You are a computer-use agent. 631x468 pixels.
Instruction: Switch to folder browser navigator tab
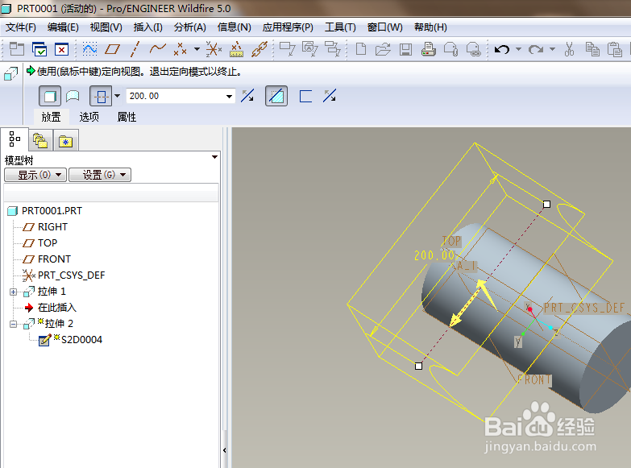coord(40,140)
